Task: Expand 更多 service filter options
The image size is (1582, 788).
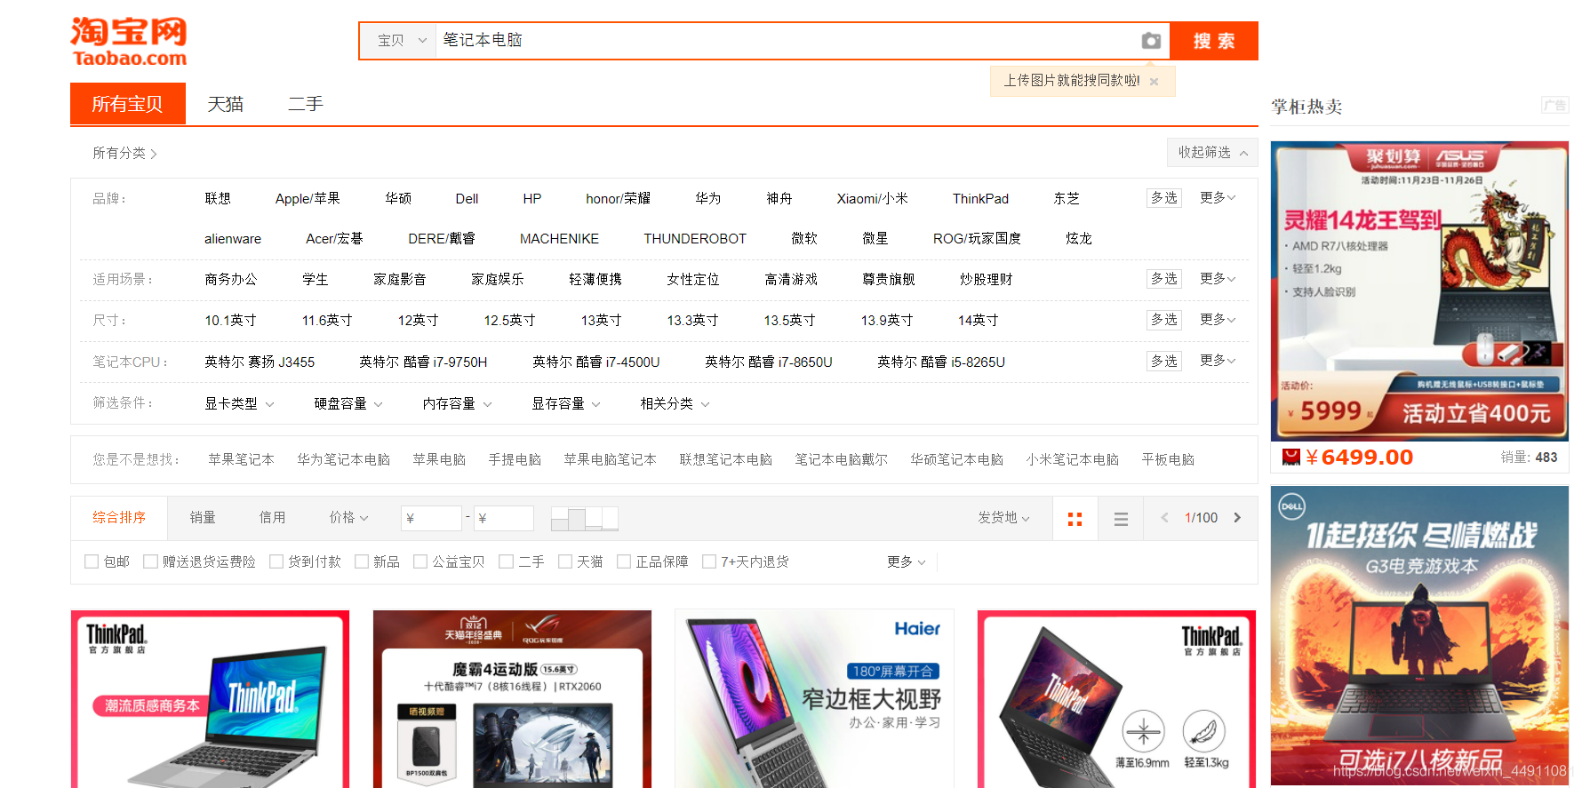Action: (907, 562)
